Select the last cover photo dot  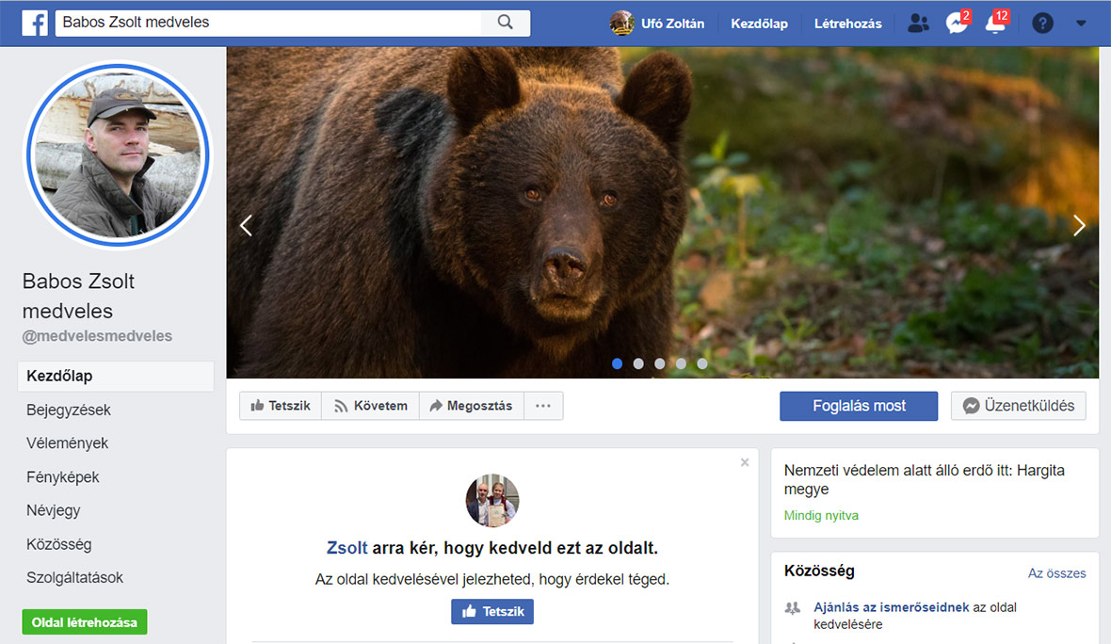point(702,363)
